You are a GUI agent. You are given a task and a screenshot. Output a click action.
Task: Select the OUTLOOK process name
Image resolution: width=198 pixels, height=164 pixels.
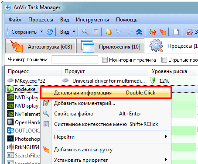click(27, 131)
